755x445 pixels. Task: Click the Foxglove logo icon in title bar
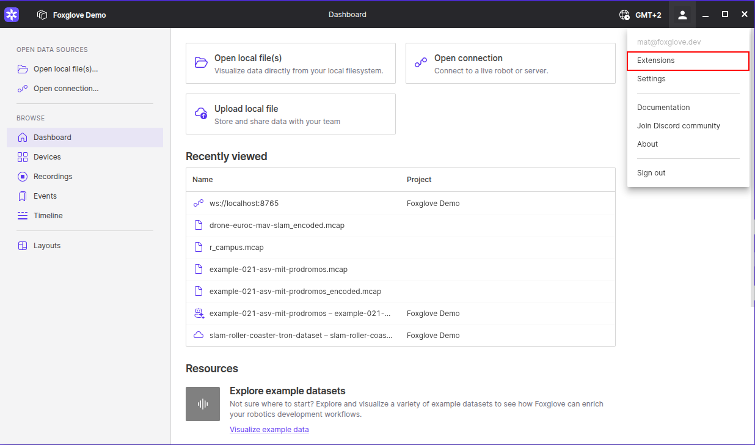[12, 15]
